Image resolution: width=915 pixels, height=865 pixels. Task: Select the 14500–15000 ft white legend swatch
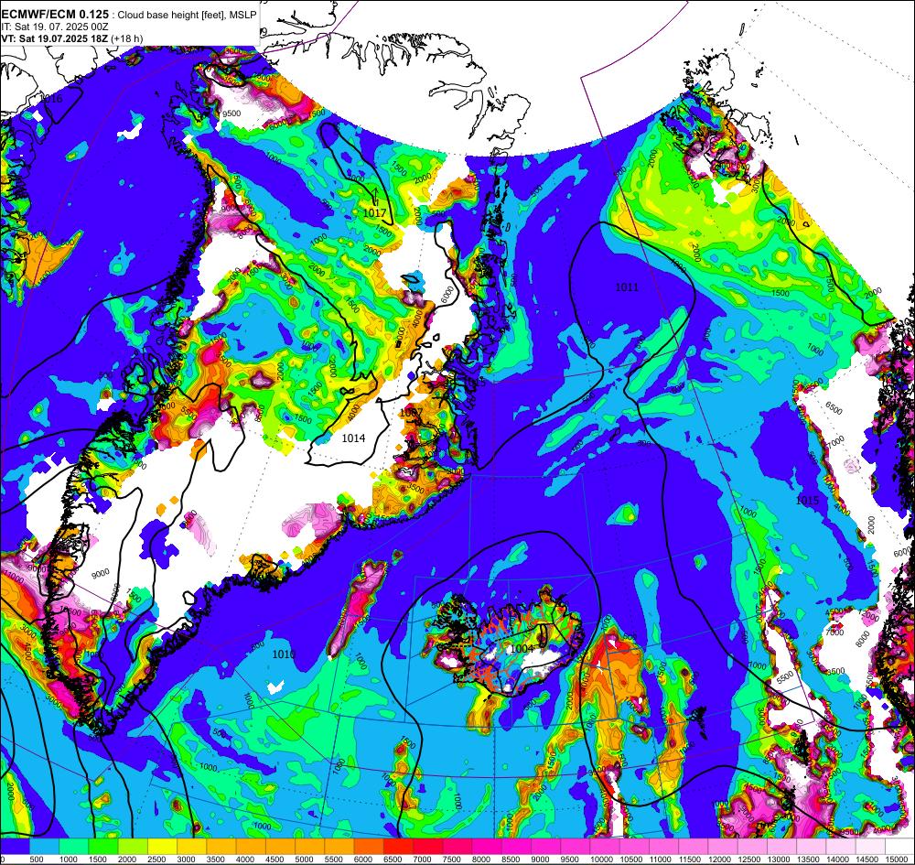[x=871, y=847]
